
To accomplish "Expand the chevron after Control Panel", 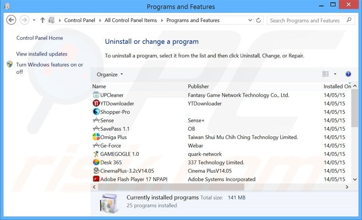I will 100,20.
